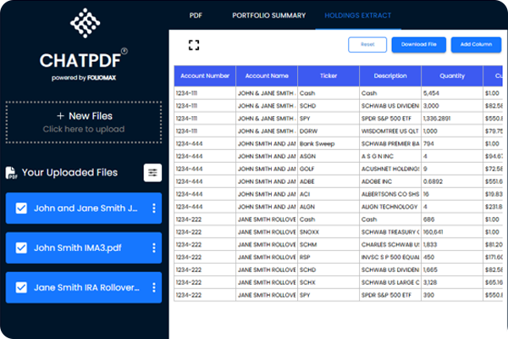Click the ALGN ticker cell
508x339 pixels.
tap(329, 207)
